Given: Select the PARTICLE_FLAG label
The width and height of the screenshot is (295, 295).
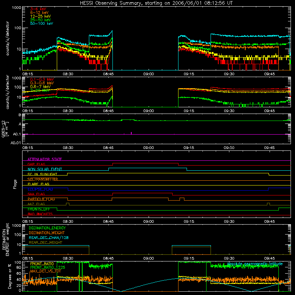Looking at the screenshot, I should pyautogui.click(x=41, y=199).
